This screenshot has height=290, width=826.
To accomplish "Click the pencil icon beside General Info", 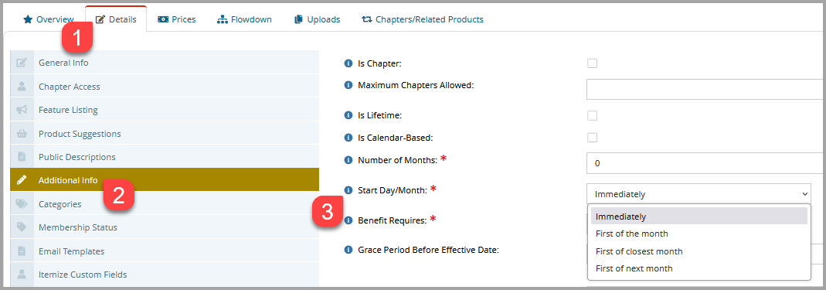I will [x=22, y=63].
